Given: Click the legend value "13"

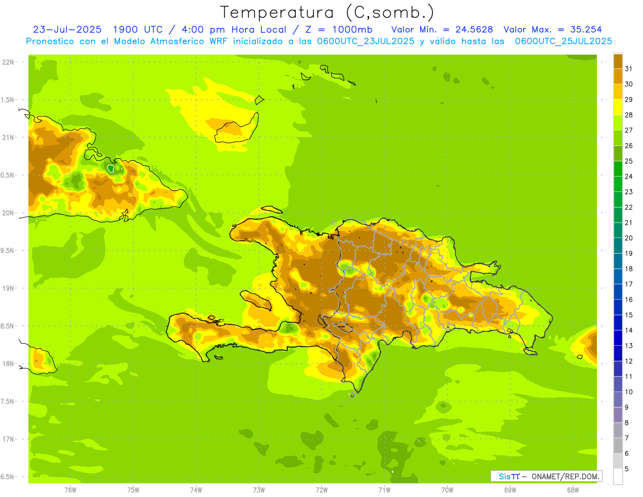Looking at the screenshot, I should click(629, 346).
